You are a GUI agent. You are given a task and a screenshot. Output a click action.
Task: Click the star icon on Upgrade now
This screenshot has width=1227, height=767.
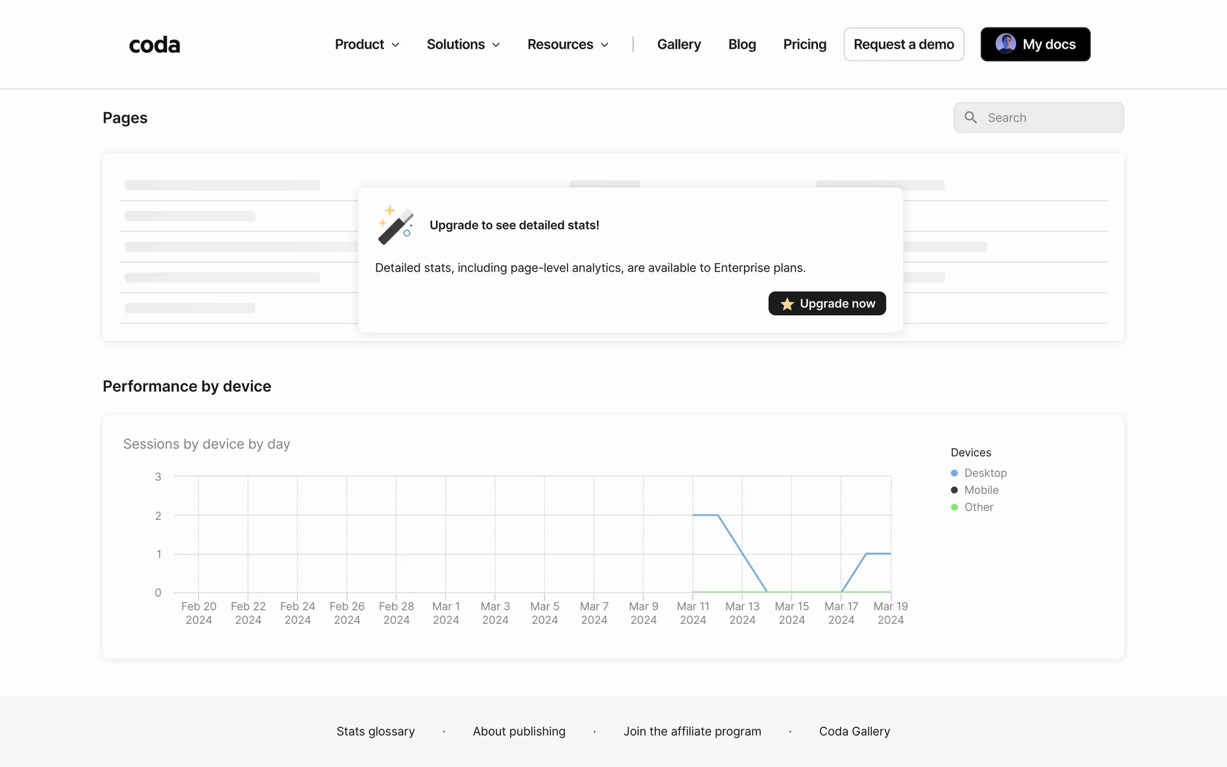click(787, 304)
